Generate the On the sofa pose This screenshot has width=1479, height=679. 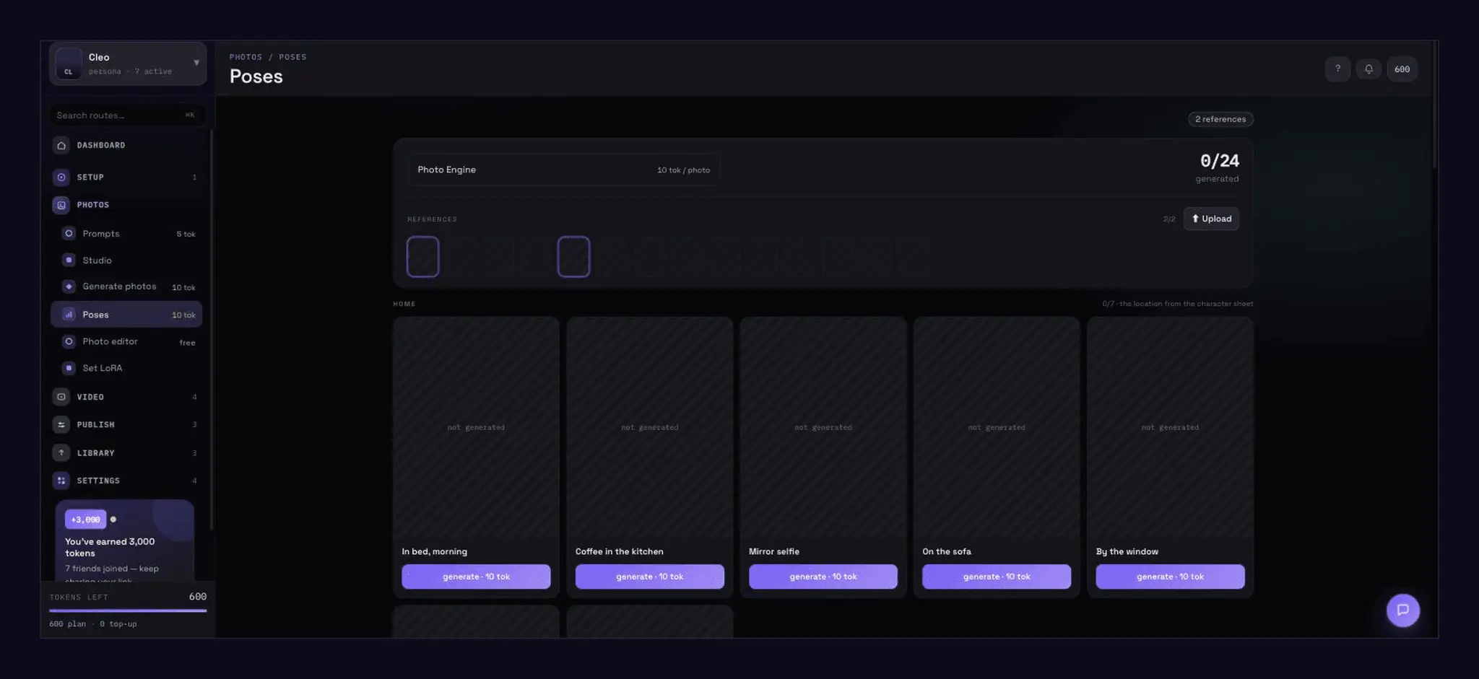(x=997, y=577)
